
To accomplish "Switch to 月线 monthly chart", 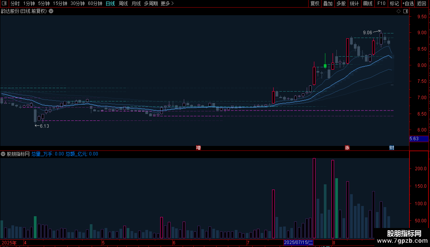I will [136, 3].
